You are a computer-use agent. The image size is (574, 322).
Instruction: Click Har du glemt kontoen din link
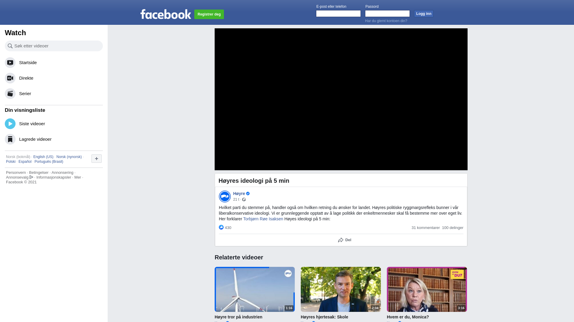point(386,21)
